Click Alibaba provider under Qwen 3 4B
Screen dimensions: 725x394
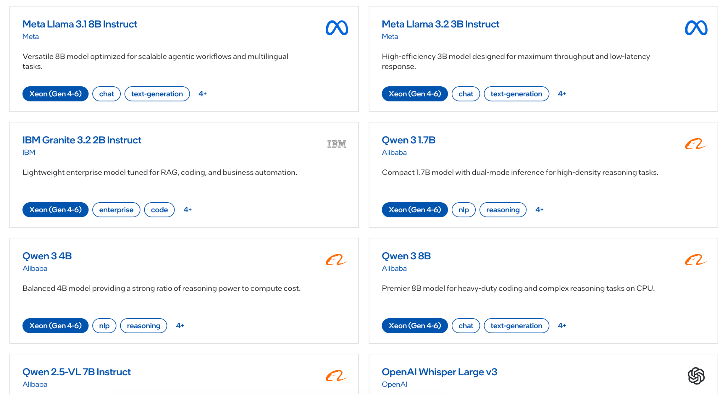pyautogui.click(x=35, y=268)
